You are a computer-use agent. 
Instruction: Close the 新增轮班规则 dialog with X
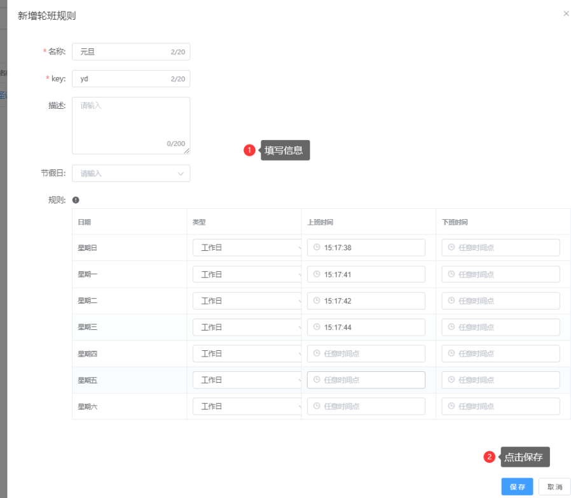[x=566, y=14]
